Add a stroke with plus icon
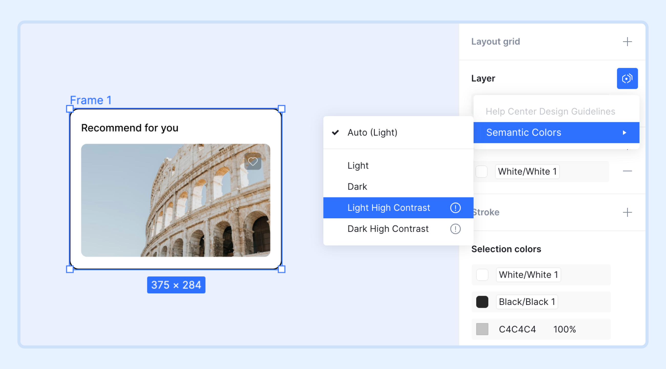The image size is (666, 369). [627, 212]
